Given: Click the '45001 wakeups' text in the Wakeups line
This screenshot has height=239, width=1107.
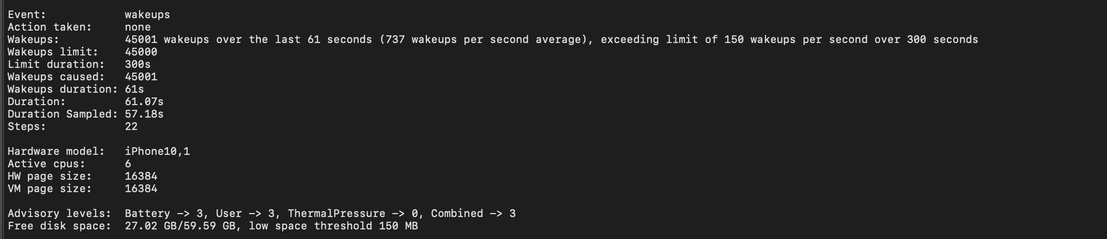Looking at the screenshot, I should point(167,40).
